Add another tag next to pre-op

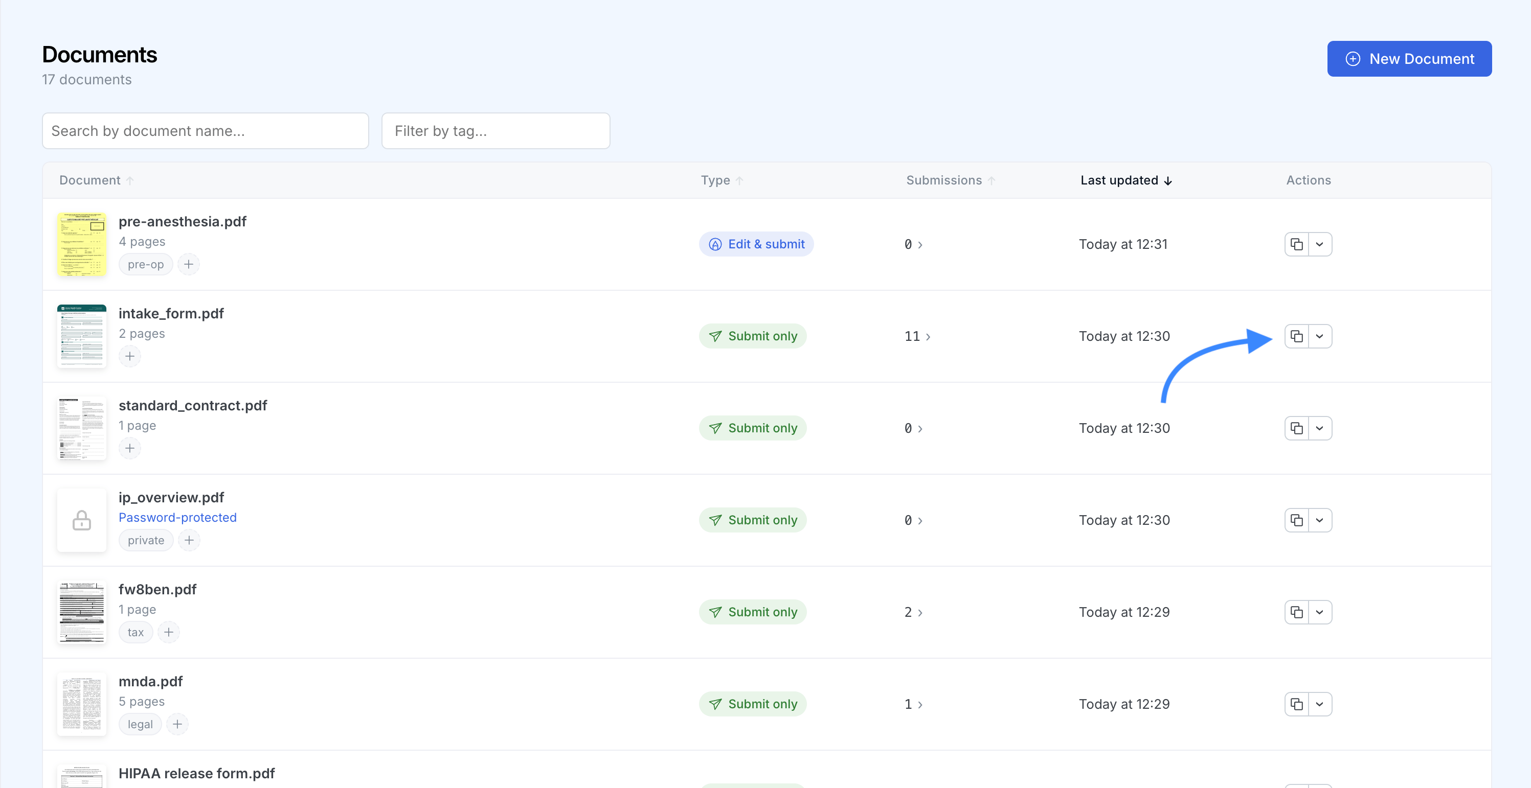coord(188,264)
